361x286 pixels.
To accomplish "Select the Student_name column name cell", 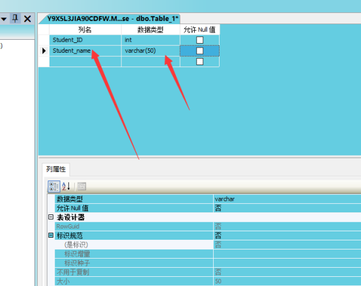I will 85,51.
